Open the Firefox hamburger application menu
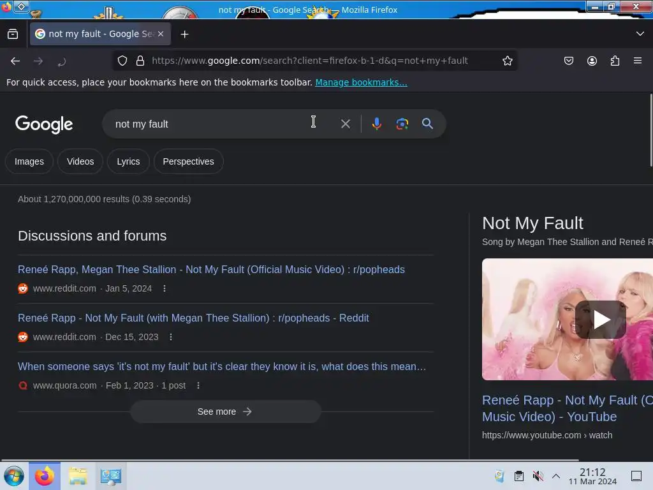The image size is (653, 490). 638,61
